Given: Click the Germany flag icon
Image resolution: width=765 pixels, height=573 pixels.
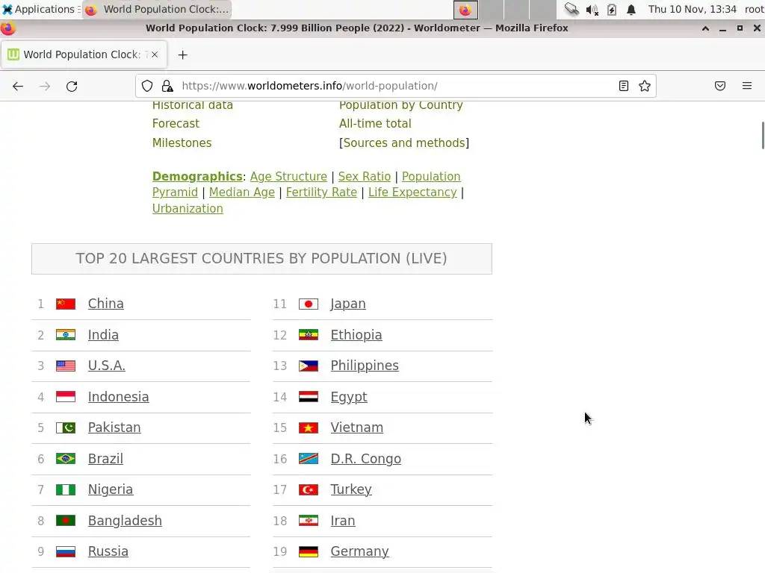Looking at the screenshot, I should point(309,551).
